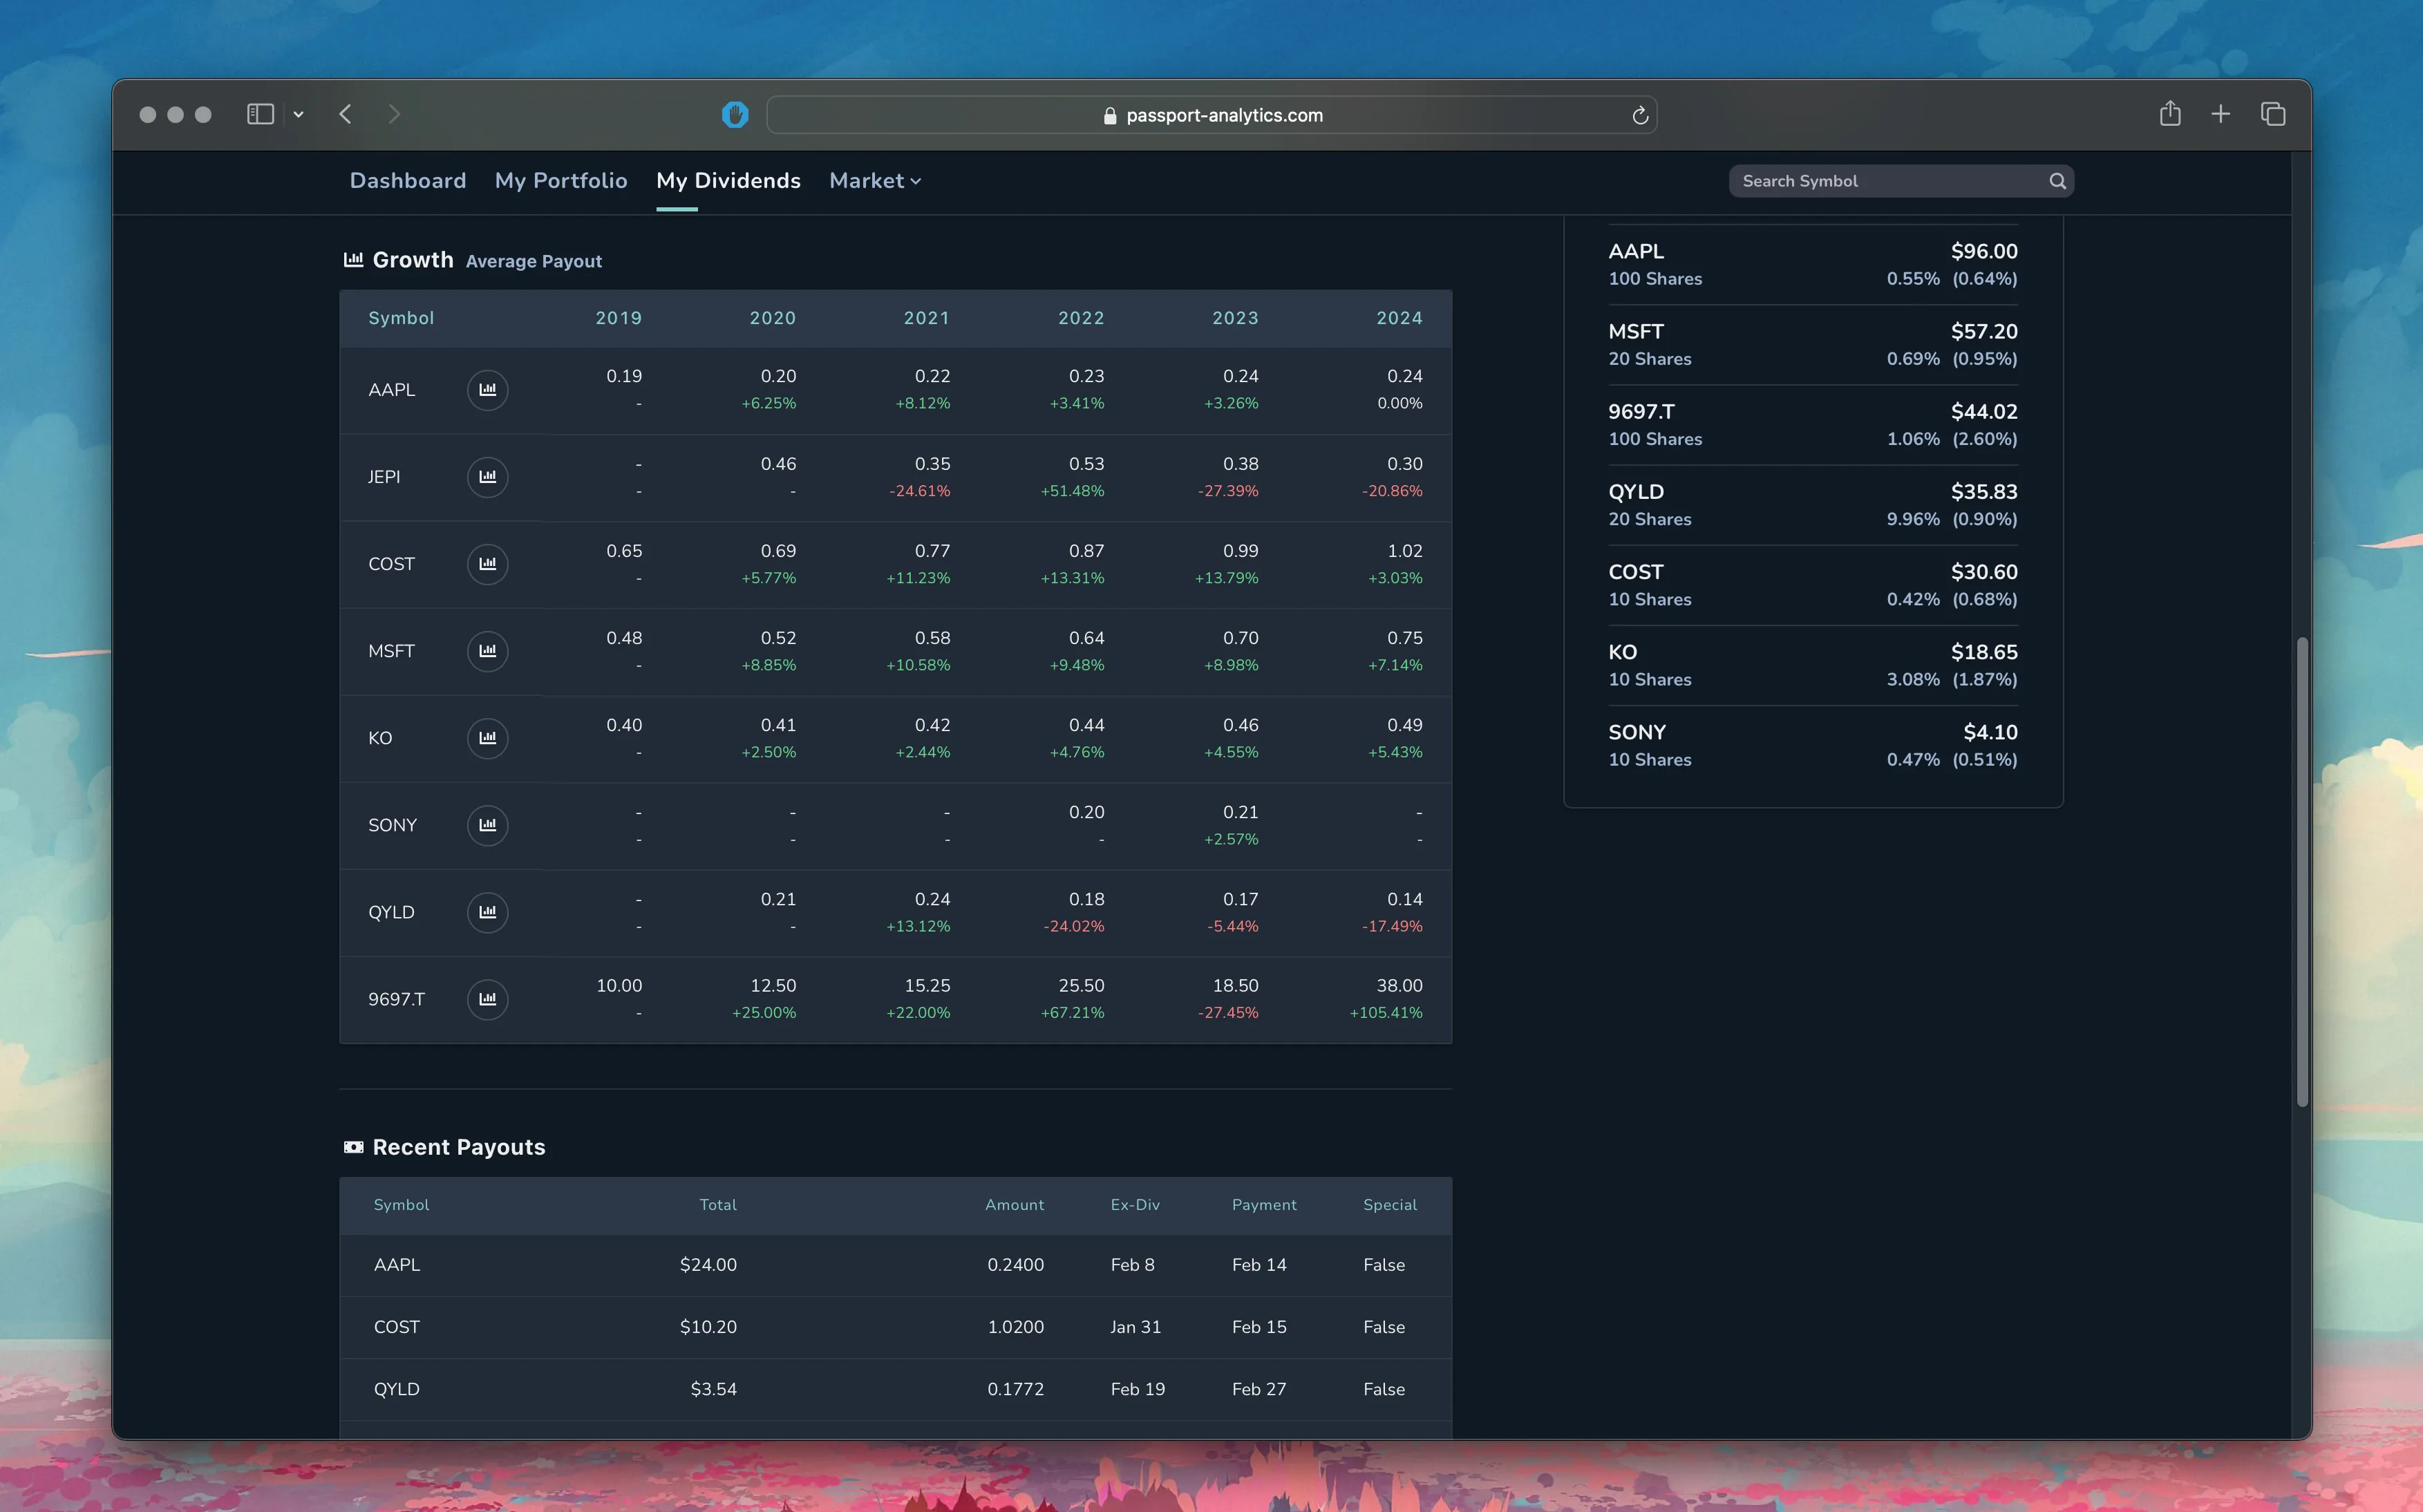The width and height of the screenshot is (2423, 1512).
Task: Expand the sidebar options dropdown arrow
Action: [x=298, y=115]
